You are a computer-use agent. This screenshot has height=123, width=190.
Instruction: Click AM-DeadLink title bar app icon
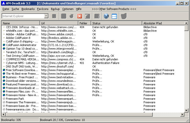[3, 3]
